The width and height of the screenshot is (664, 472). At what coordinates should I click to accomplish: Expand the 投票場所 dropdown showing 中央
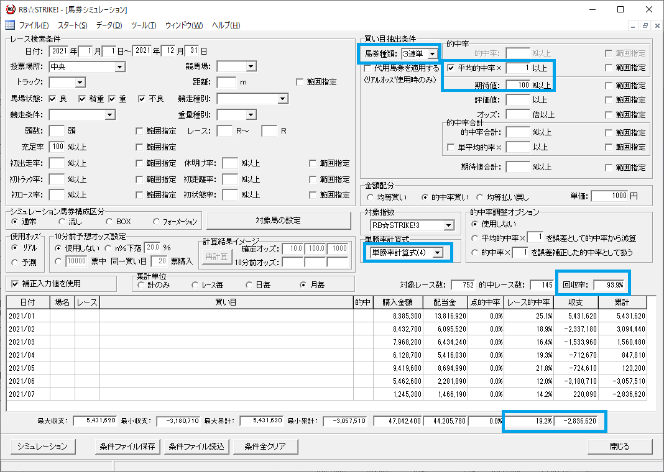pyautogui.click(x=120, y=67)
